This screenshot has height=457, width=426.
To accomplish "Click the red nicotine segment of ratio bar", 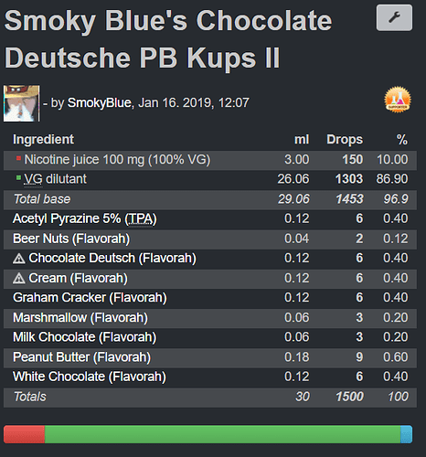I will pyautogui.click(x=24, y=434).
